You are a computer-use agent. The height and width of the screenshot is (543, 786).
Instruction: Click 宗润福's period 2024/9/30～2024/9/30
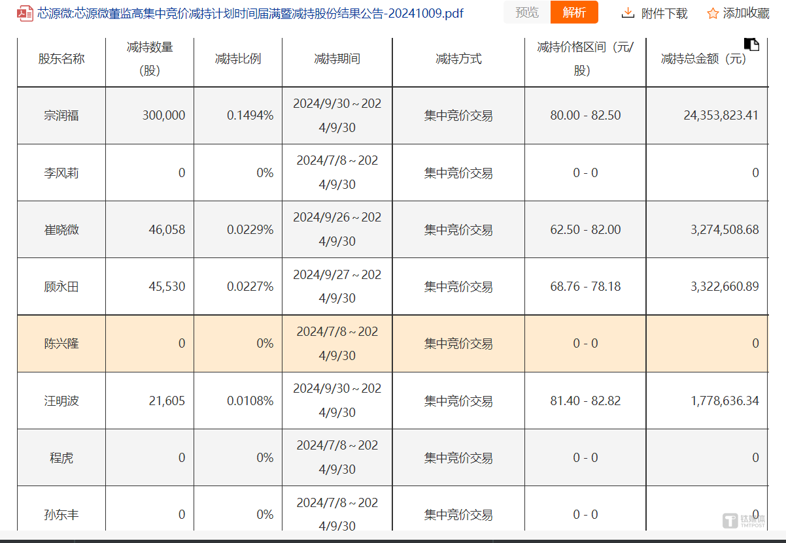tap(337, 115)
